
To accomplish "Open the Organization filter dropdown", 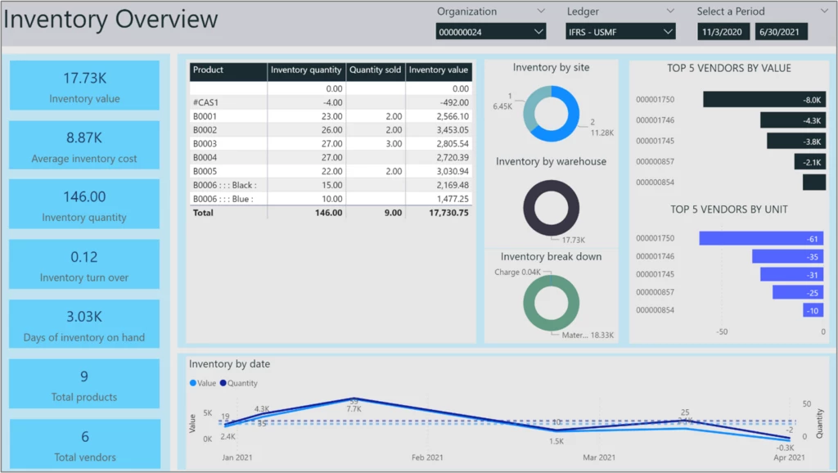I will click(x=539, y=11).
